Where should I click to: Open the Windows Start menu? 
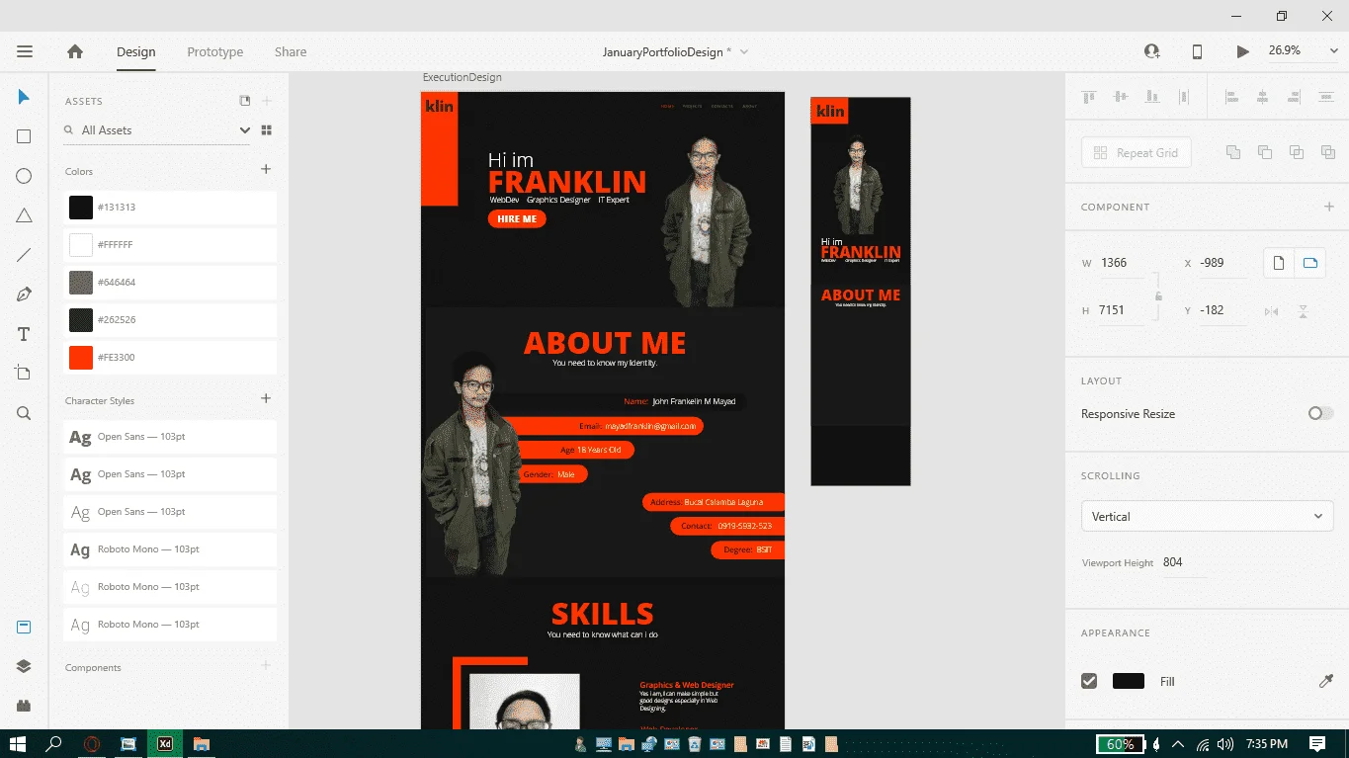18,743
